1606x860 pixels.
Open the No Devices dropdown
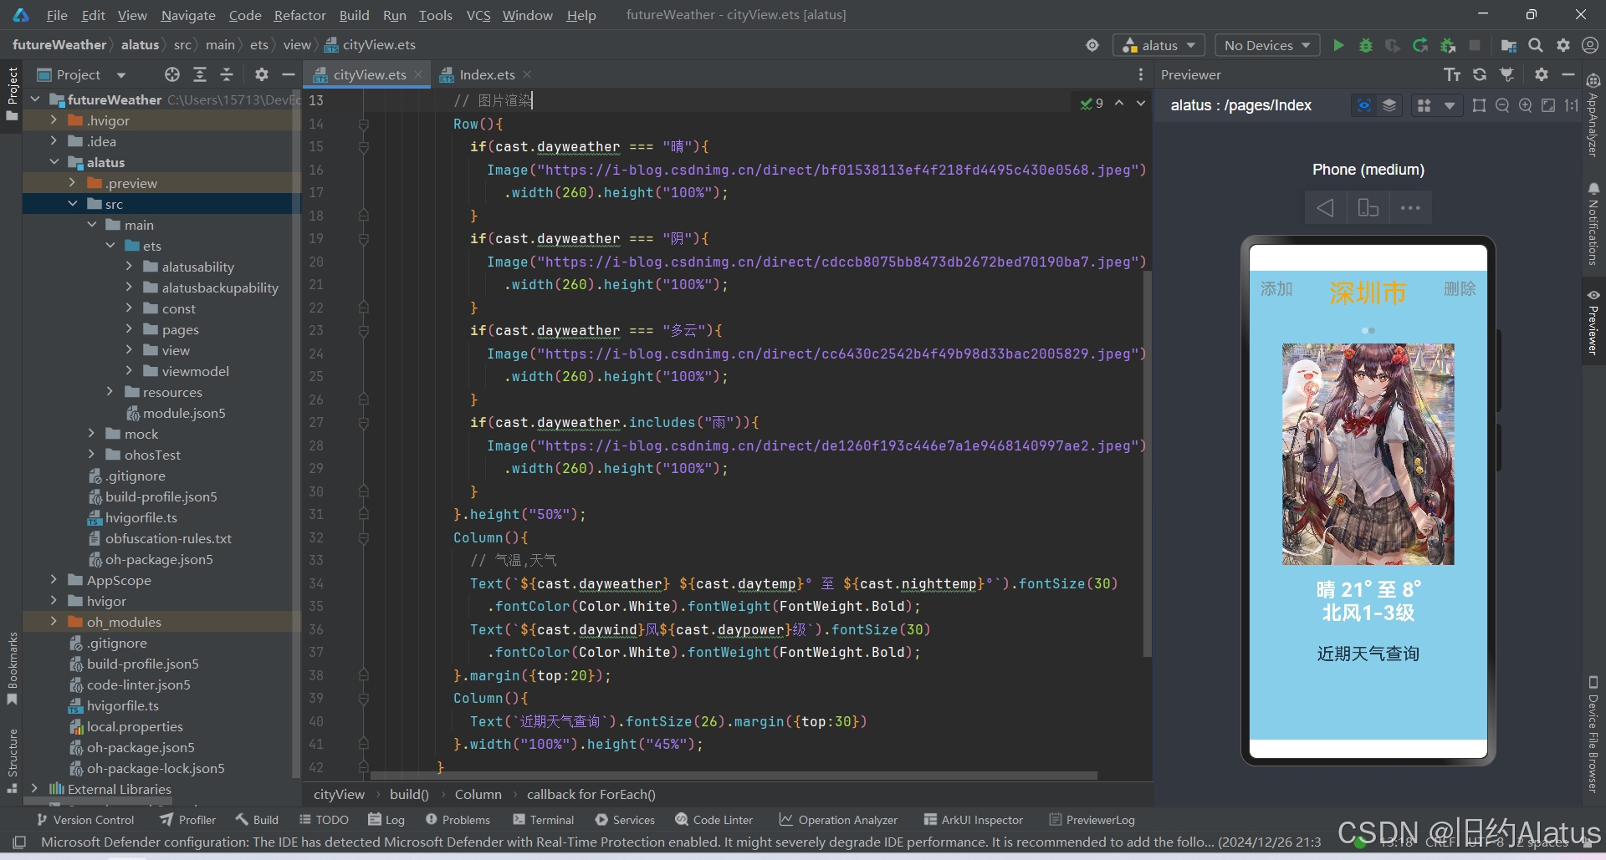tap(1267, 45)
